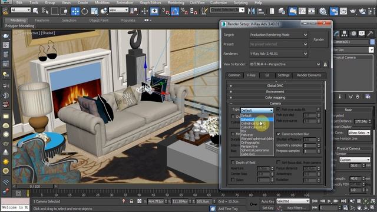Click the lock icon beside View to Render

325,64
